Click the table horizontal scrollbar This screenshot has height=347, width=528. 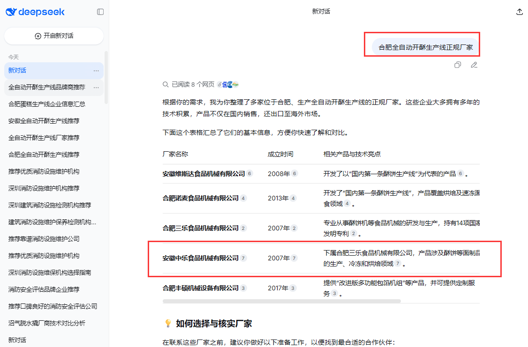point(281,301)
